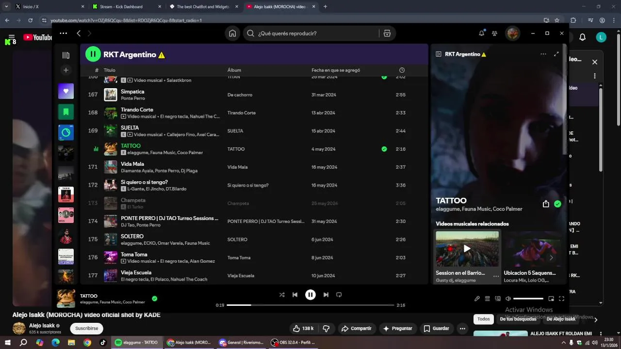
Task: Open Connect to a device icon
Action: point(498,299)
